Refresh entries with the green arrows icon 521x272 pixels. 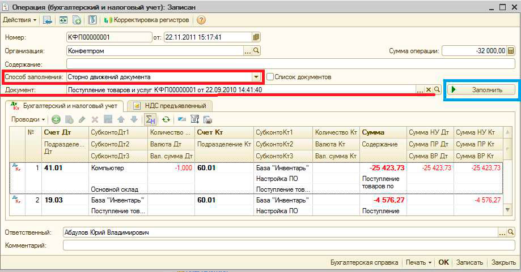point(166,119)
